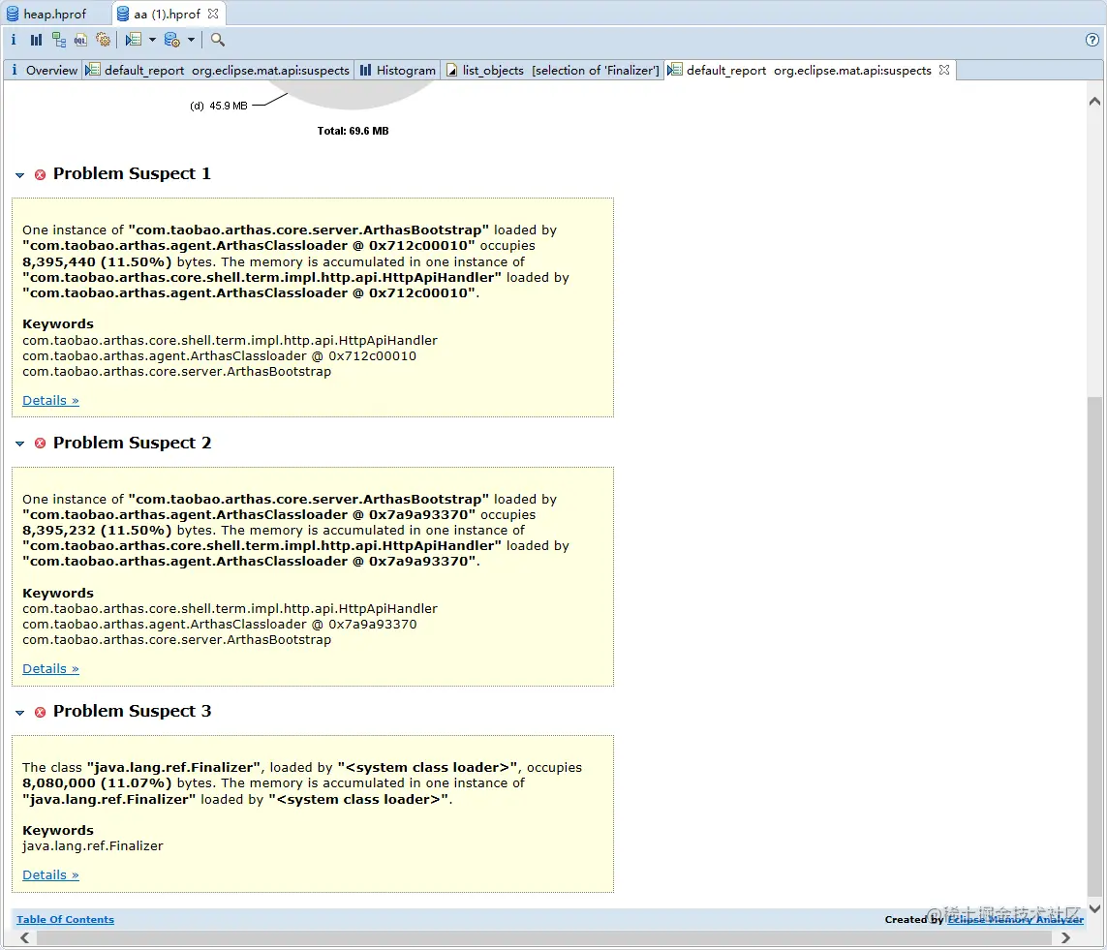Open Details link for Problem Suspect 2

pyautogui.click(x=50, y=668)
